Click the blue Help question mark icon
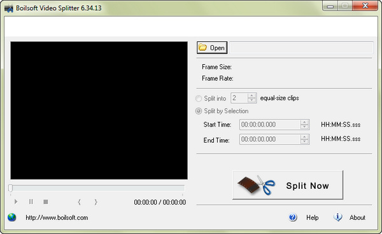The width and height of the screenshot is (382, 234). (x=293, y=217)
